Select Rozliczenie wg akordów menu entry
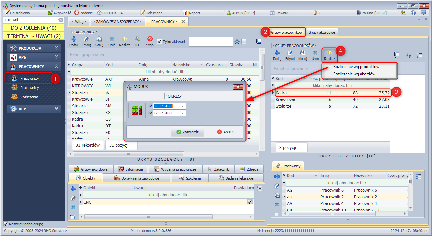432x236 pixels. [354, 74]
